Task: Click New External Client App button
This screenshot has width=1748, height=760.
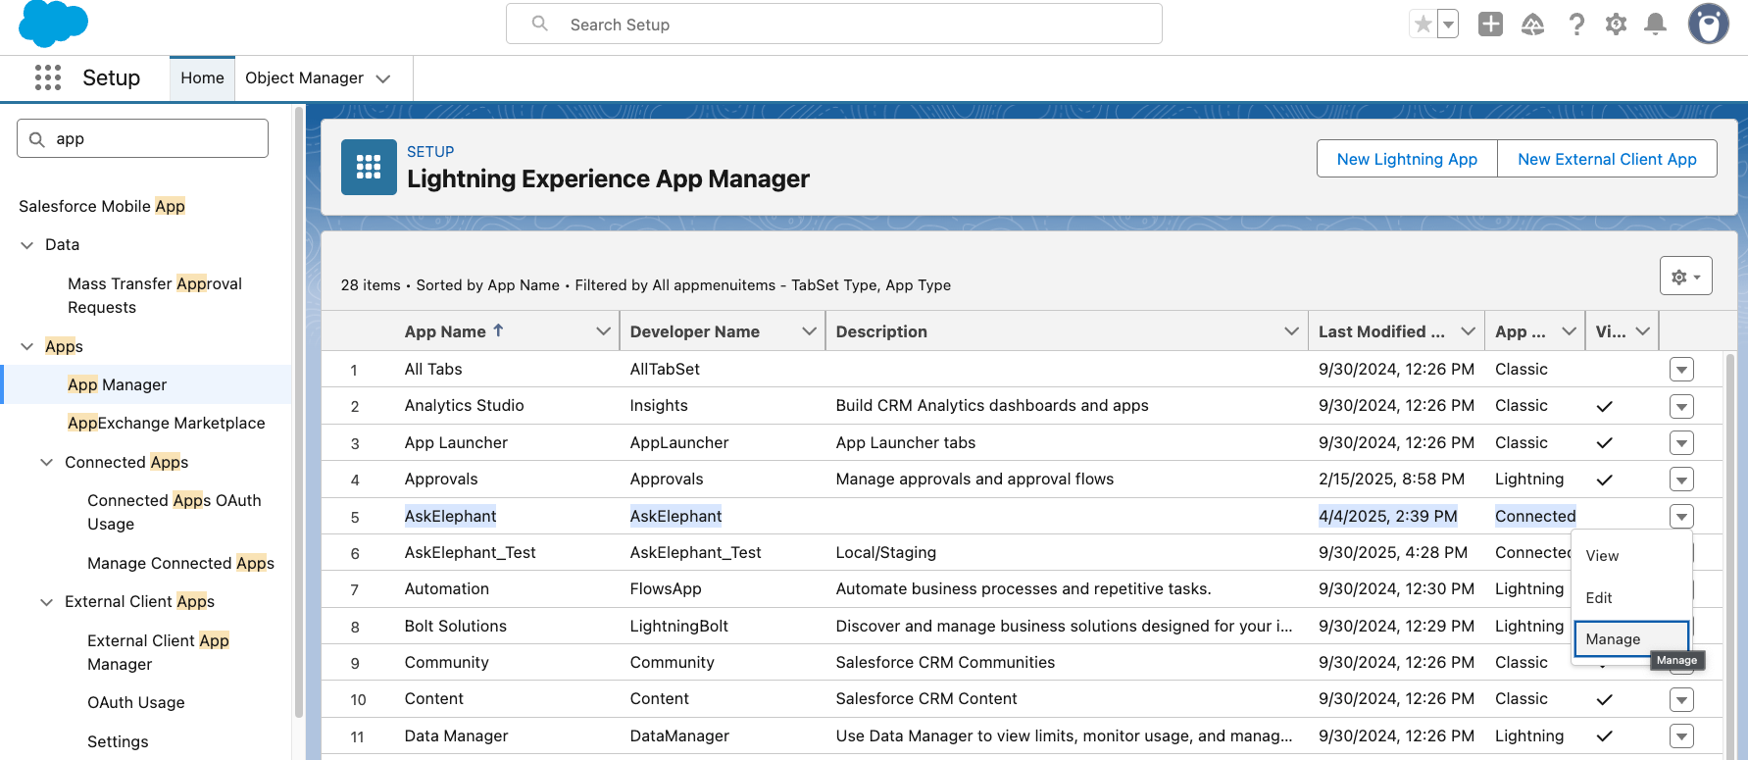Action: tap(1607, 159)
